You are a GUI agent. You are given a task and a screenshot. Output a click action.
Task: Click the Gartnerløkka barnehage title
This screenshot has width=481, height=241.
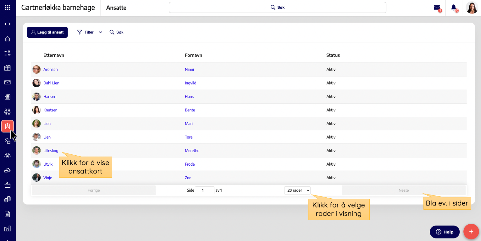(x=58, y=8)
